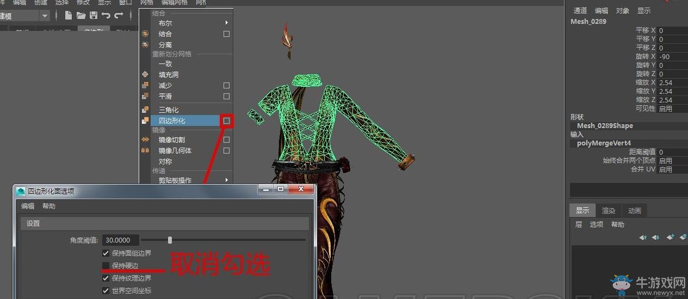This screenshot has width=688, height=299.
Task: Click the Redo arrow icon
Action: tap(119, 15)
